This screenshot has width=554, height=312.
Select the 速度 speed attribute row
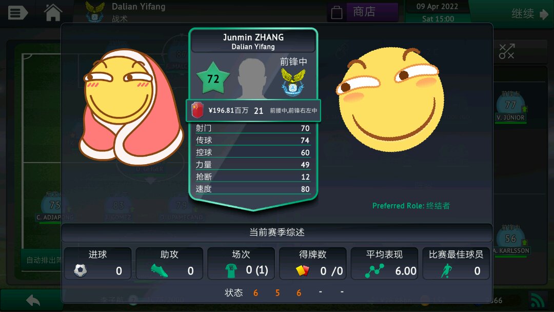coord(253,189)
